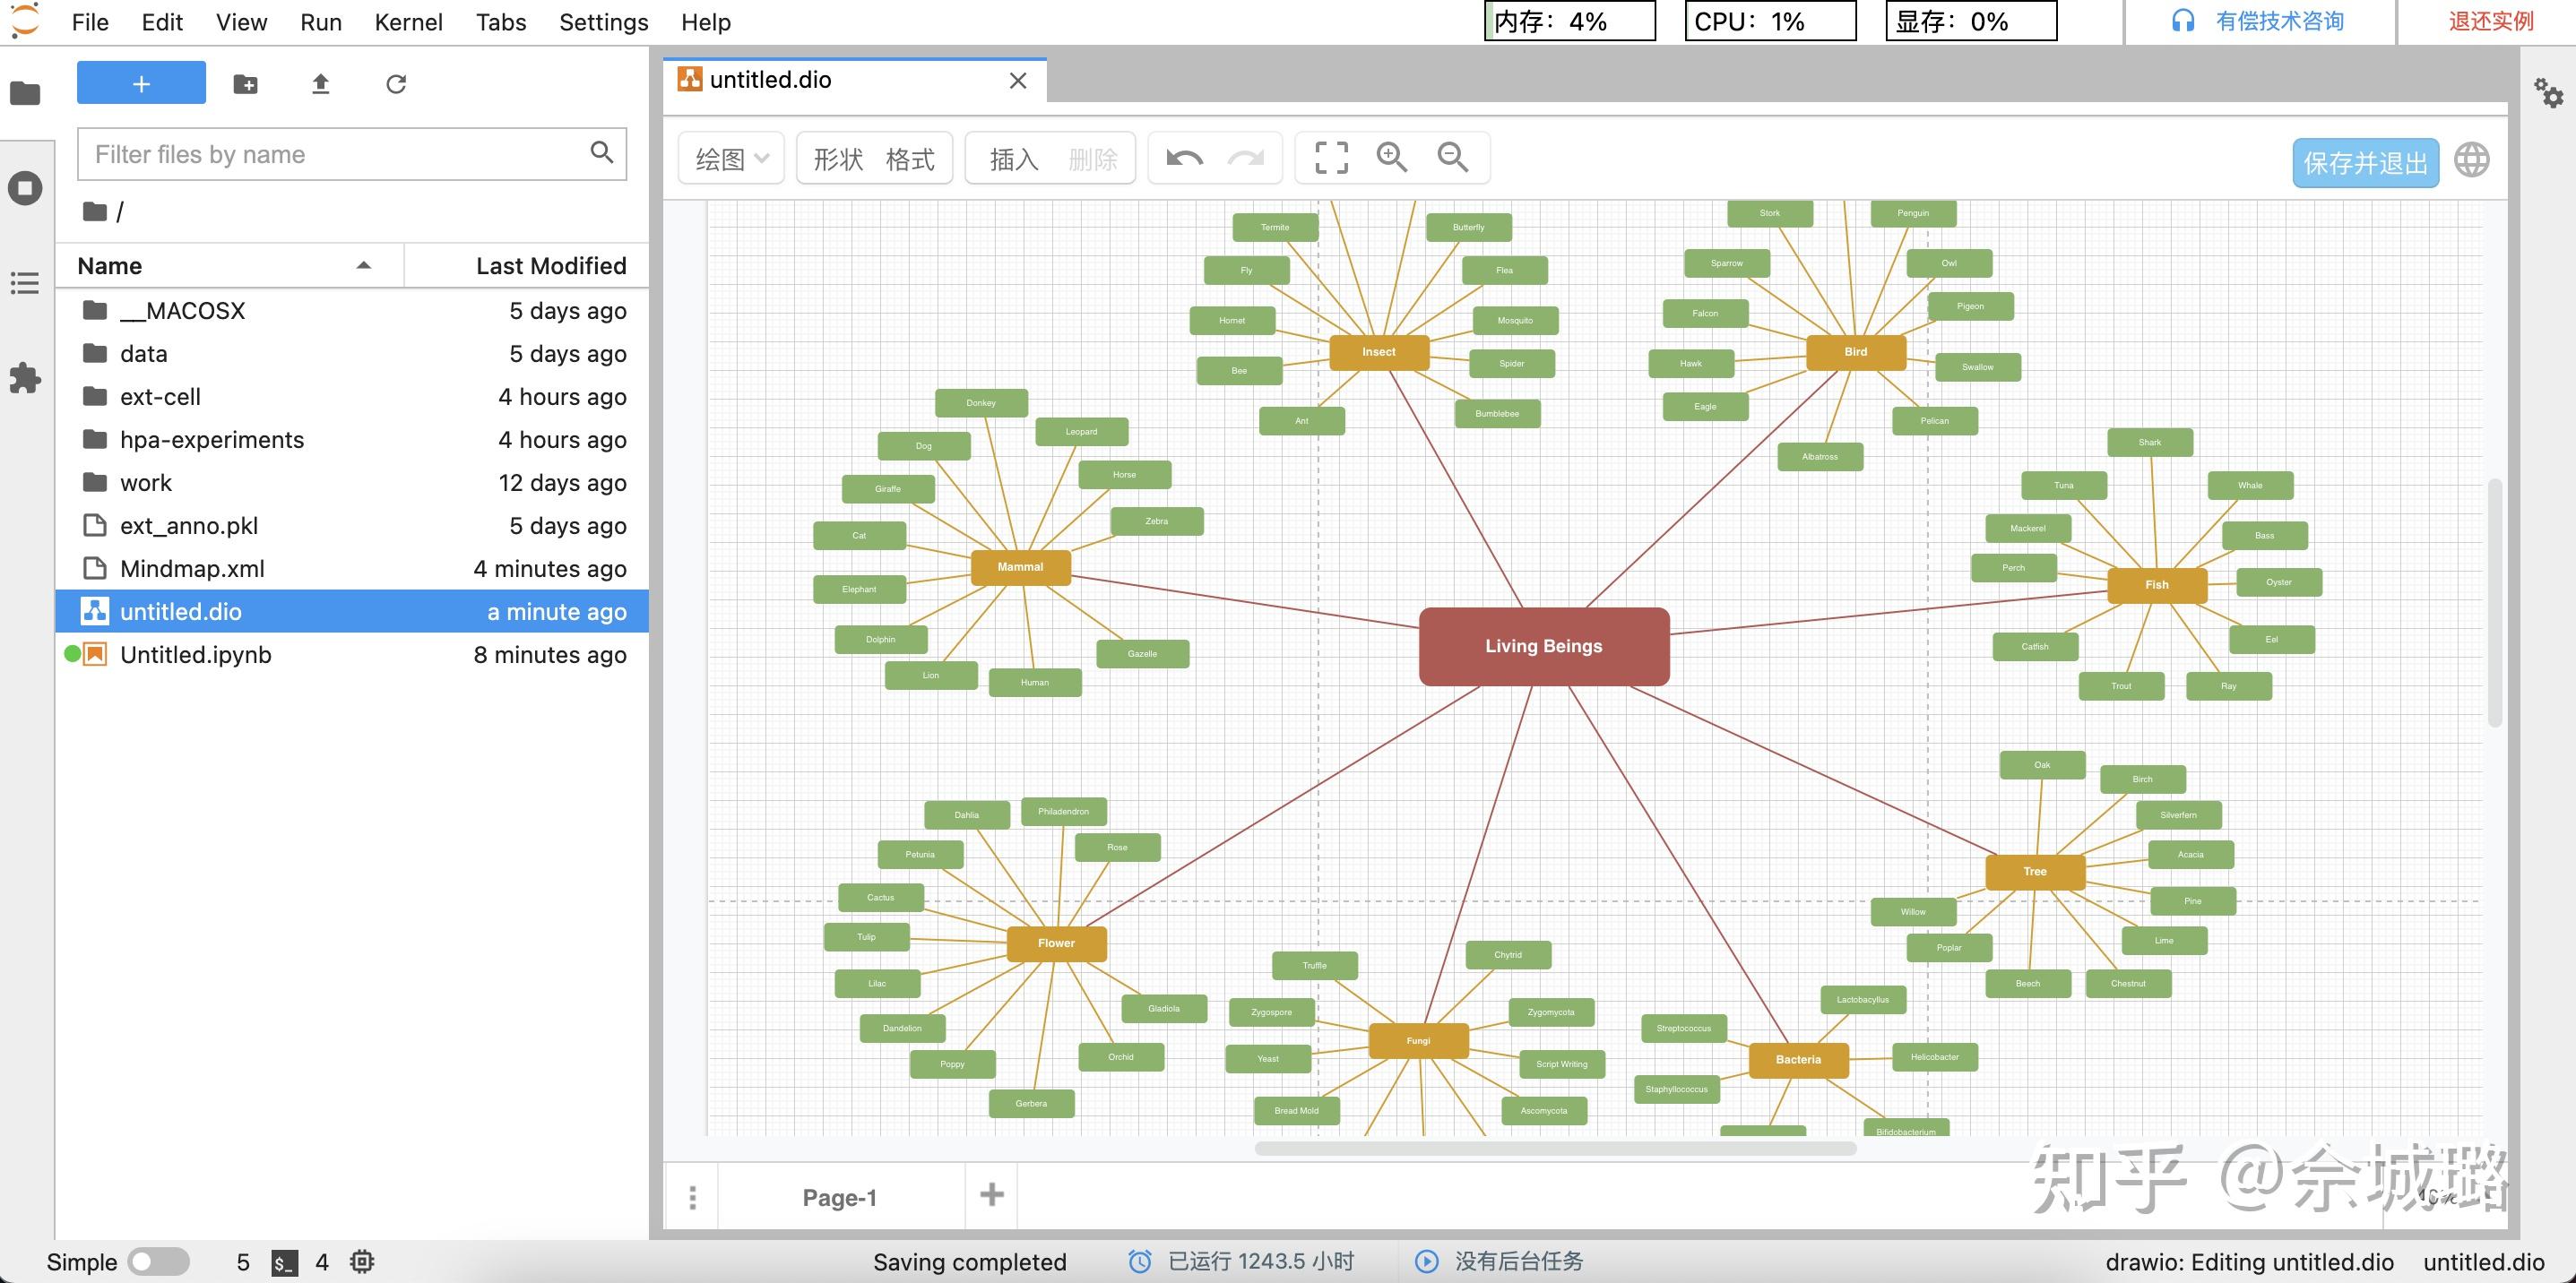This screenshot has height=1283, width=2576.
Task: Click the new folder icon
Action: 245,84
